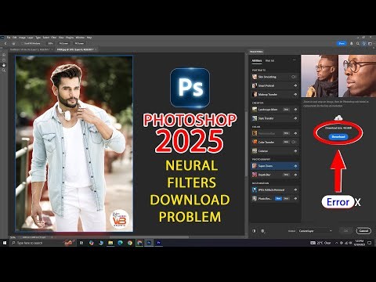Screen dimensions: 376x282
Task: Click the back arrow in the options bar
Action: (5, 43)
